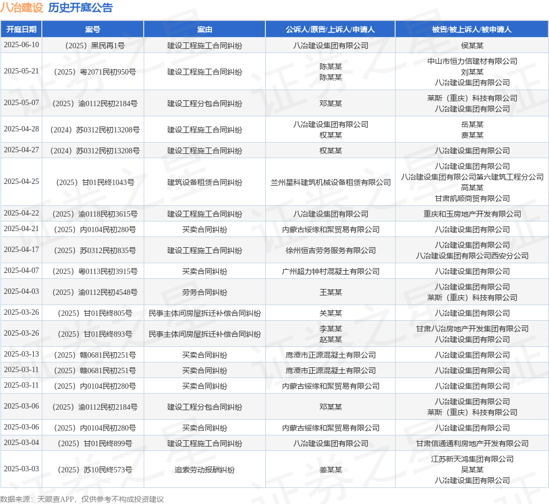
Task: Click plaintiff 李某某
Action: [330, 329]
